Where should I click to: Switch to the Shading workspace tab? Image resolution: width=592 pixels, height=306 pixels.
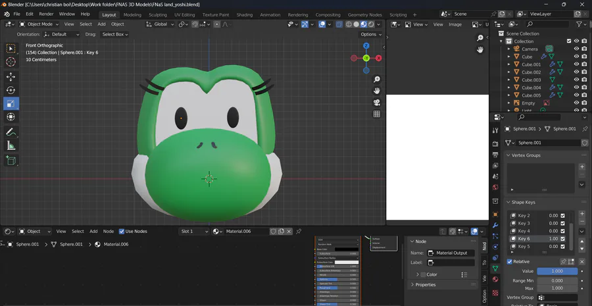click(244, 14)
